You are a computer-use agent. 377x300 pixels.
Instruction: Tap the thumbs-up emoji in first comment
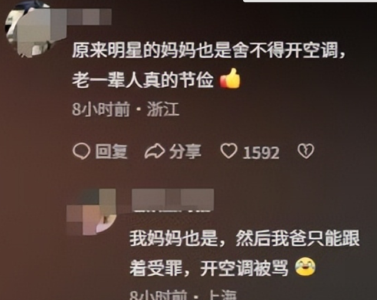point(230,79)
